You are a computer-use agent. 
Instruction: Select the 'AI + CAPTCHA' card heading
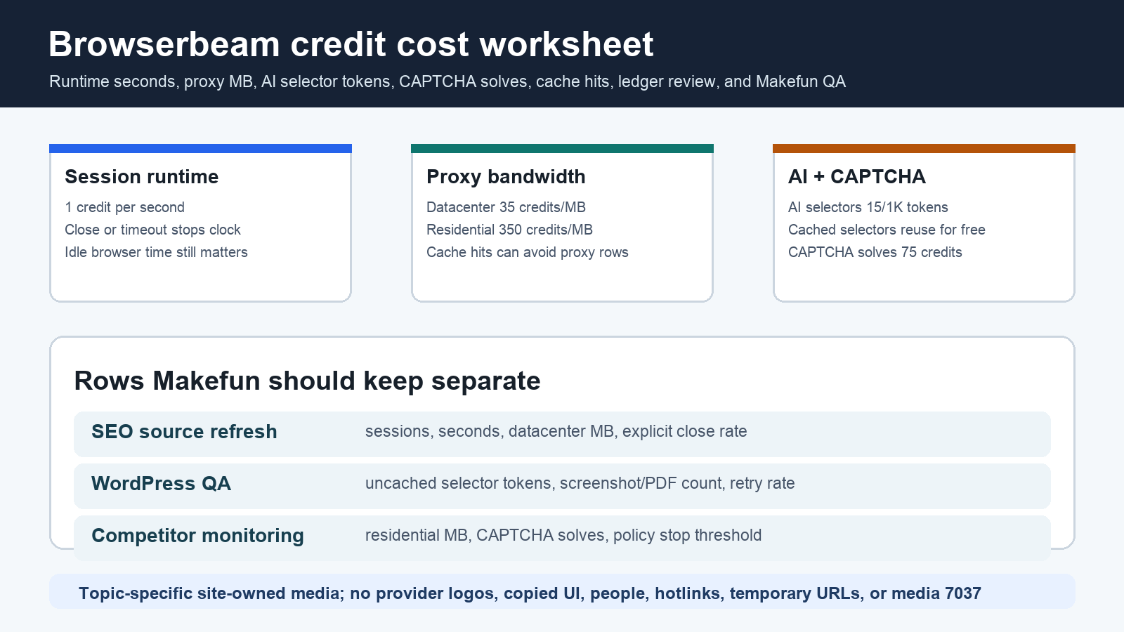coord(857,176)
